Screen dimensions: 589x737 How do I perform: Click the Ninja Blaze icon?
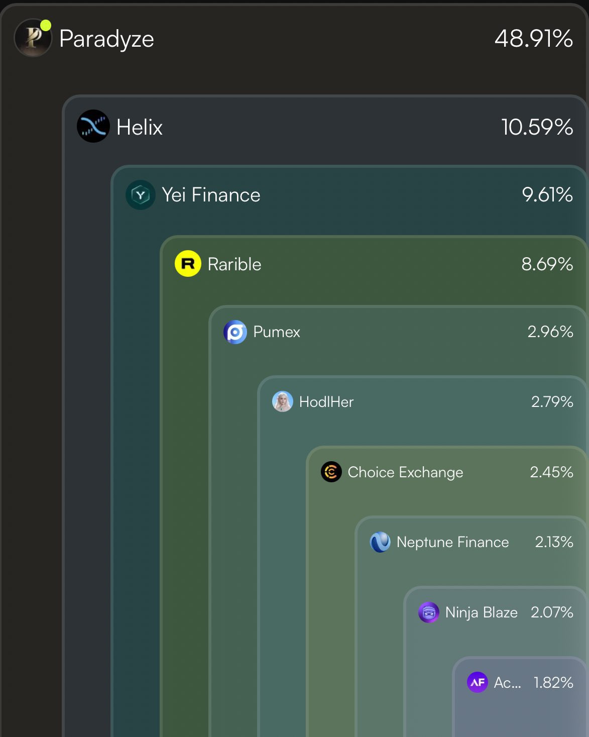coord(429,612)
